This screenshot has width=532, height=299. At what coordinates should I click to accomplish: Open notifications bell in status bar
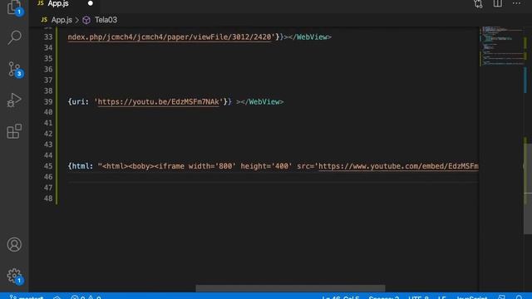(x=519, y=297)
